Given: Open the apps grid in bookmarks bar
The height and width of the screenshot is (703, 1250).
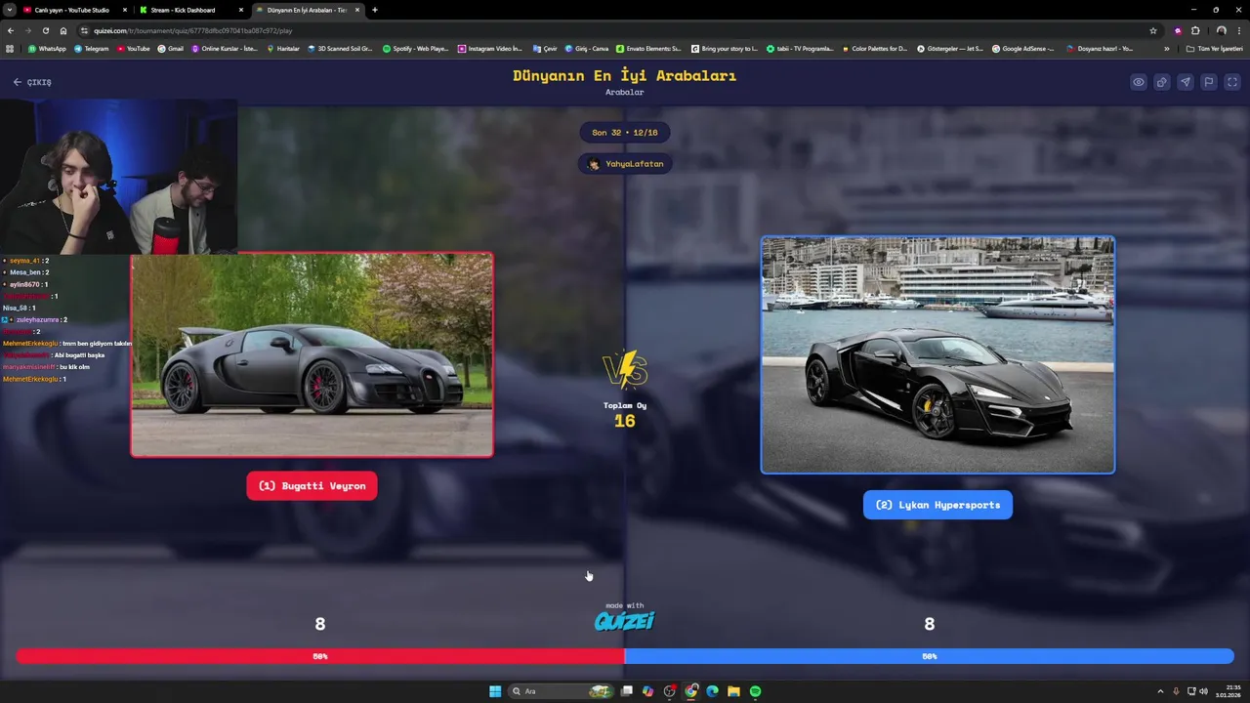Looking at the screenshot, I should pos(10,49).
